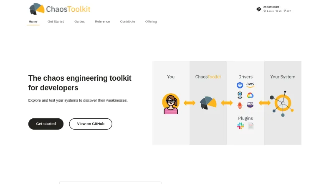
Task: Open the Contribute tab
Action: coord(127,22)
